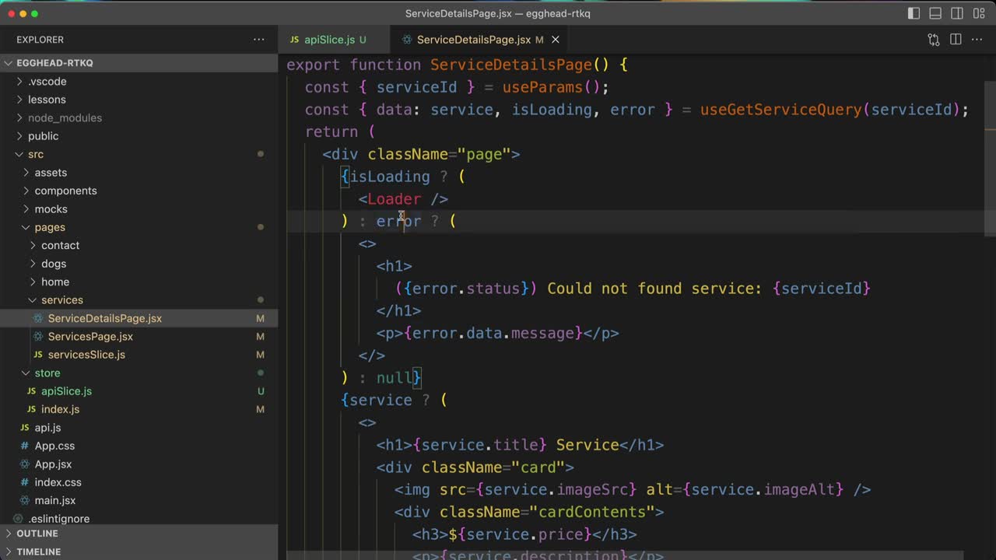
Task: Collapse the services folder
Action: point(61,300)
